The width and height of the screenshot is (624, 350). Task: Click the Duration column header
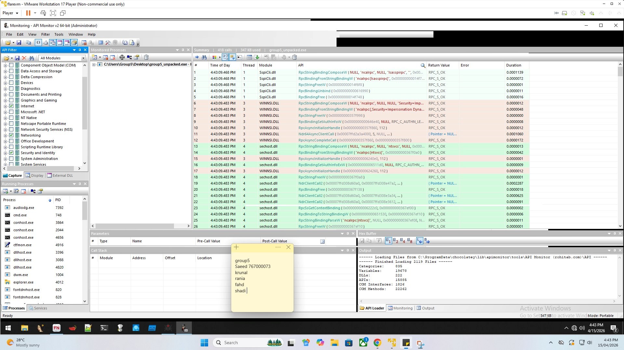(x=513, y=65)
